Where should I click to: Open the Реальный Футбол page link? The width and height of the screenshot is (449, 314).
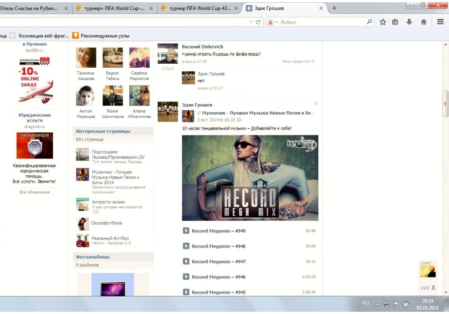coord(110,238)
